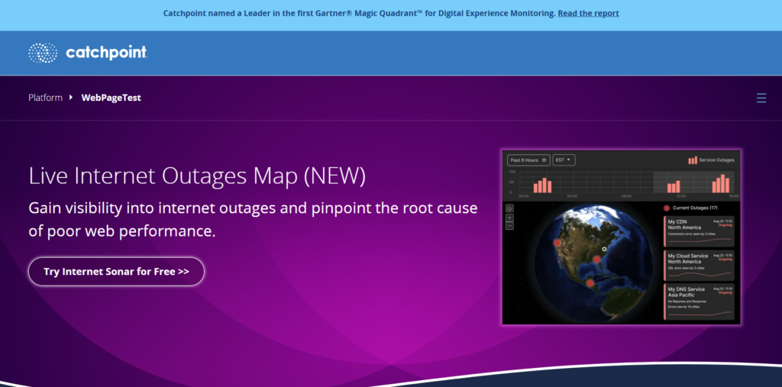Open the My DNS Service Asia Pacific card

click(698, 300)
